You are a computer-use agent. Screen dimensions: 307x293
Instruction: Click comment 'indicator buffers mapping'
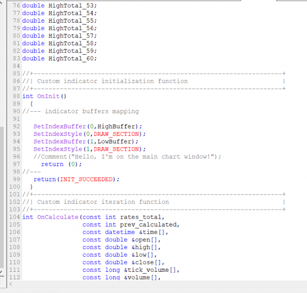92,111
